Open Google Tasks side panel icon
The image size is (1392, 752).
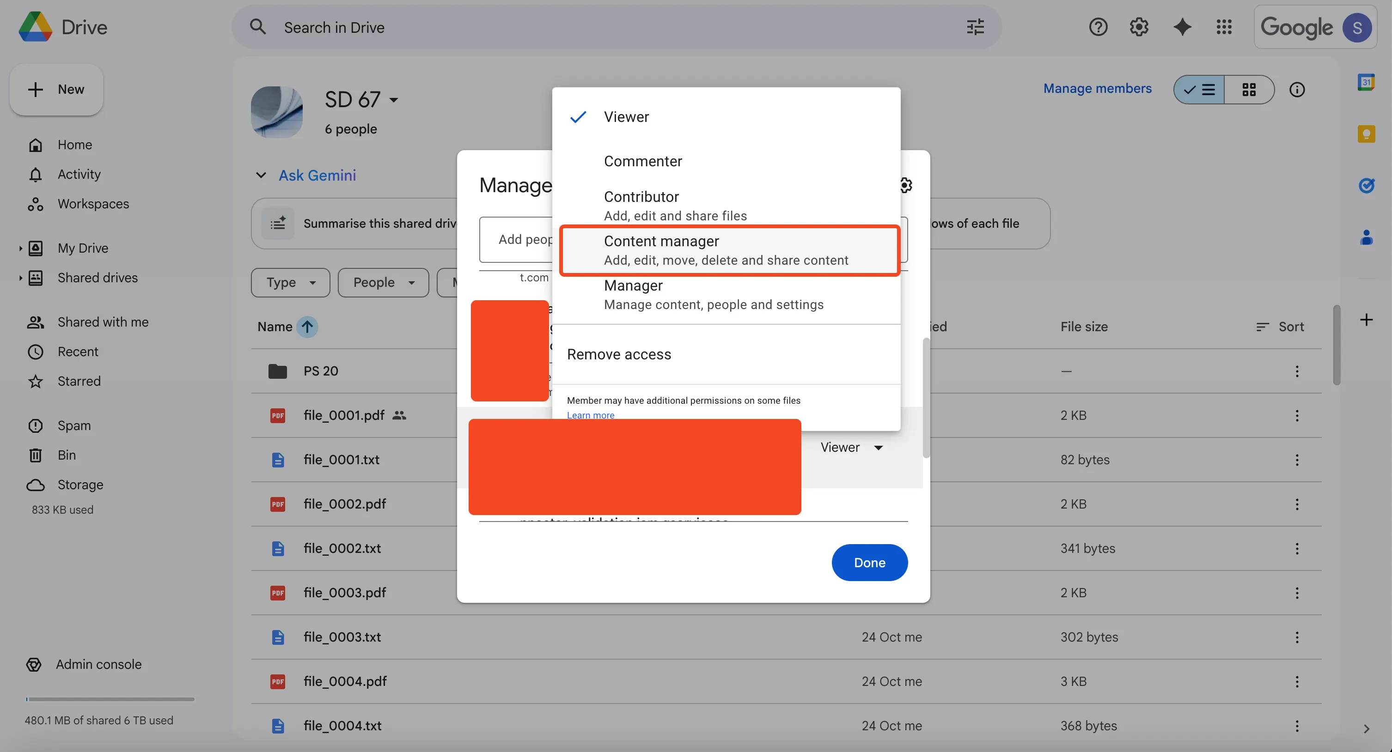tap(1366, 185)
